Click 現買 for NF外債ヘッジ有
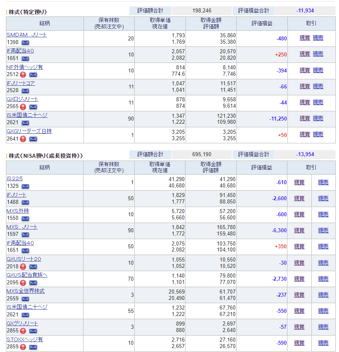Screen dimensions: 339x352 pyautogui.click(x=305, y=70)
